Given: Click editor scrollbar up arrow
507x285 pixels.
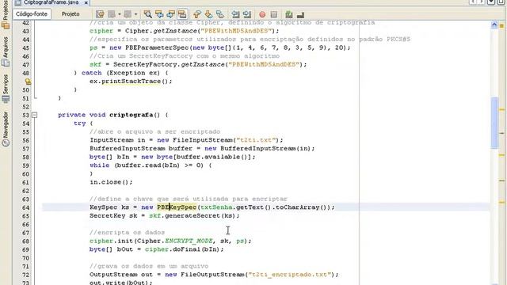Looking at the screenshot, I should click(x=494, y=25).
